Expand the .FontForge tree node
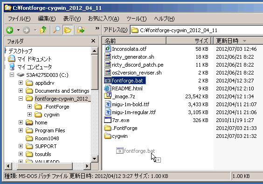Screen dimensions: 263x184 (29, 106)
